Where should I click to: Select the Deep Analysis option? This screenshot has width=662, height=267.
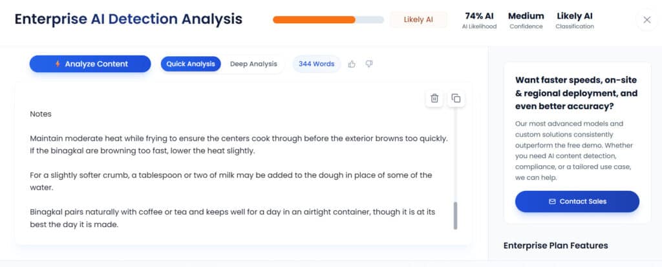pyautogui.click(x=253, y=64)
